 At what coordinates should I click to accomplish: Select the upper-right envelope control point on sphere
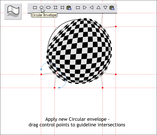click(x=100, y=28)
